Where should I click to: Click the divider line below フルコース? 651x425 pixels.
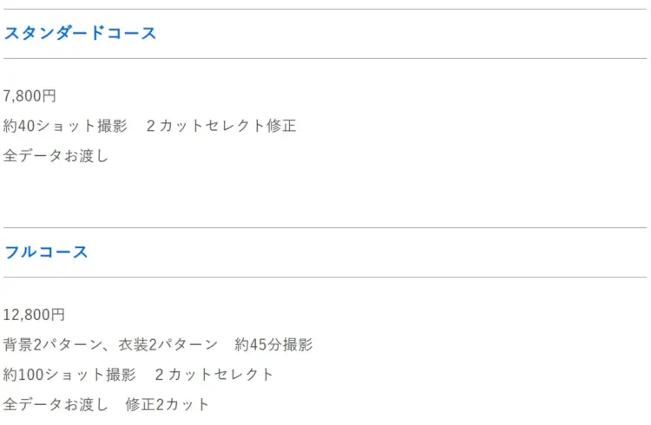tap(325, 277)
